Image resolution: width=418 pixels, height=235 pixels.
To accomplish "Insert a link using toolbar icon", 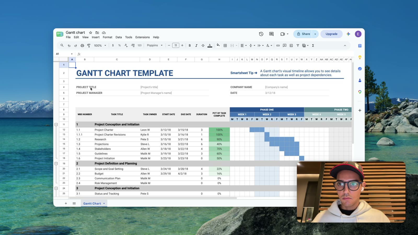I will click(x=278, y=45).
